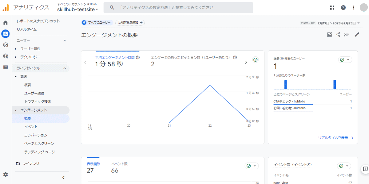Image resolution: width=369 pixels, height=184 pixels.
Task: Collapse the sidebar with left chevron
Action: pos(63,178)
